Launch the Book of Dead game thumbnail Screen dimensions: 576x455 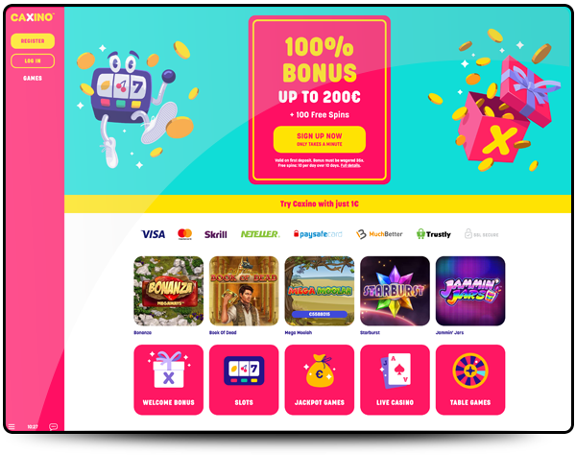point(244,291)
